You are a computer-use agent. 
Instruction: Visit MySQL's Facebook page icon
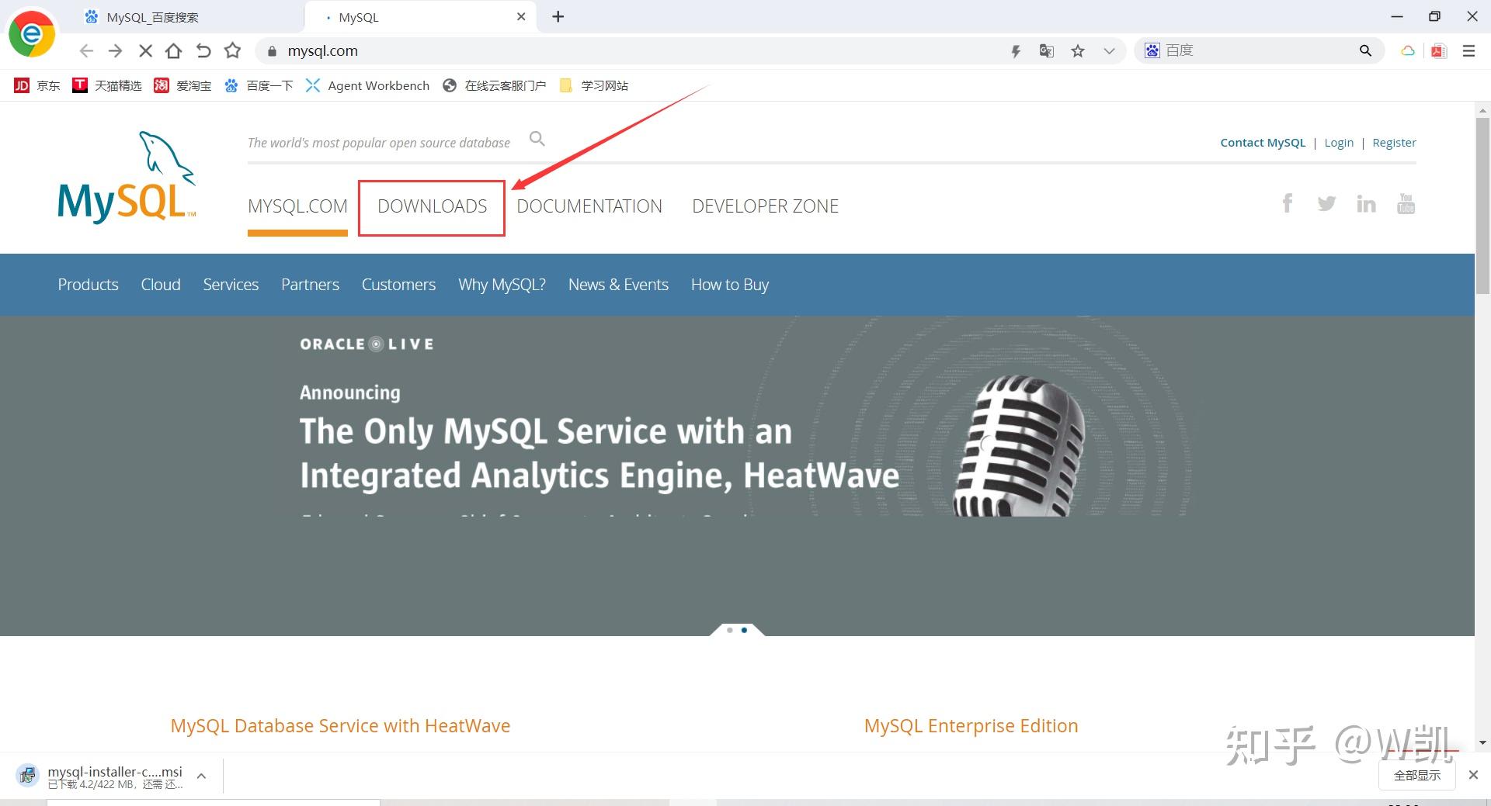click(x=1288, y=203)
